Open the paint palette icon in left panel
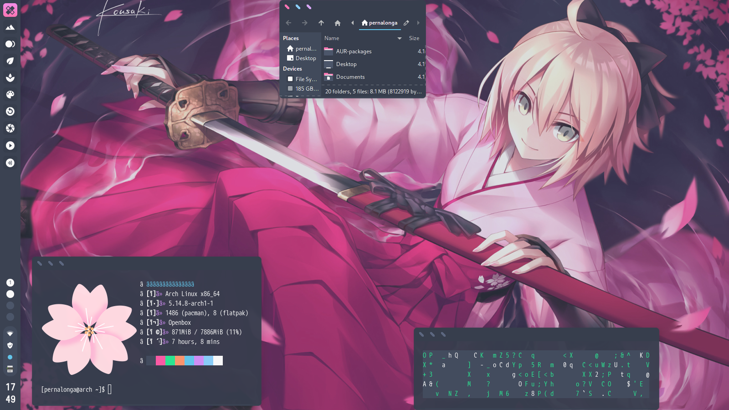The image size is (729, 410). click(x=10, y=95)
